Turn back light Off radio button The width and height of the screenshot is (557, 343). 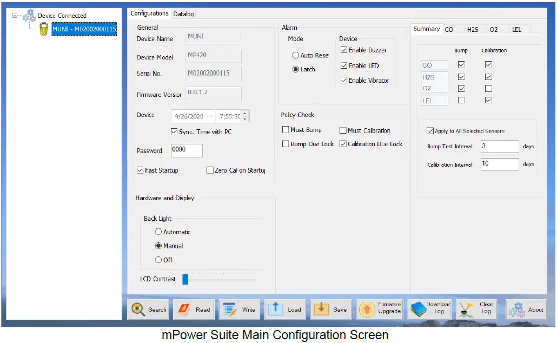158,260
